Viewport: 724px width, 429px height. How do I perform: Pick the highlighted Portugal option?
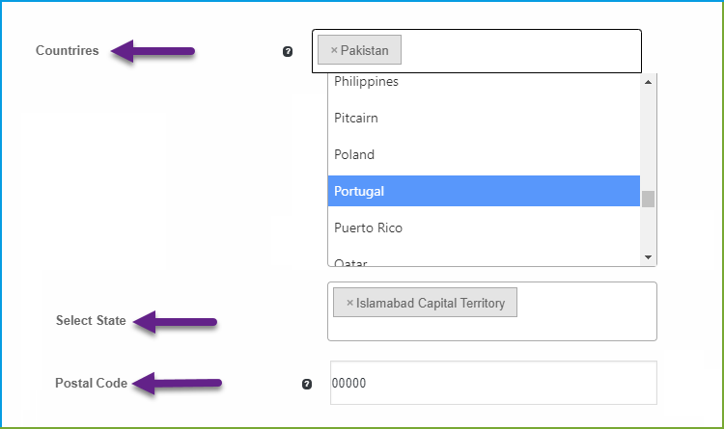[484, 191]
